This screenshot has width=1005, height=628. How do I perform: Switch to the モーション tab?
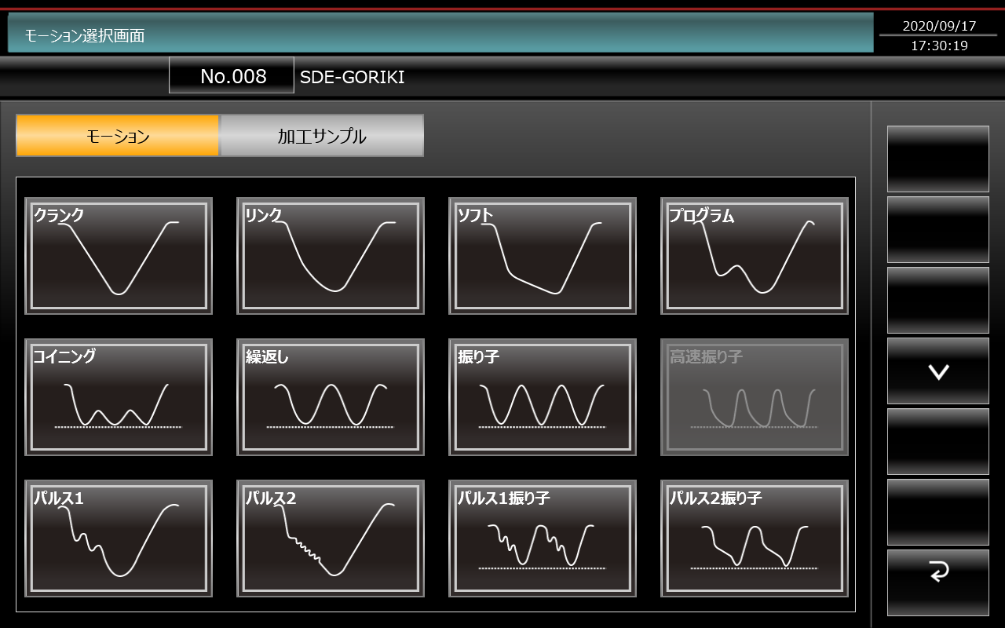(118, 136)
